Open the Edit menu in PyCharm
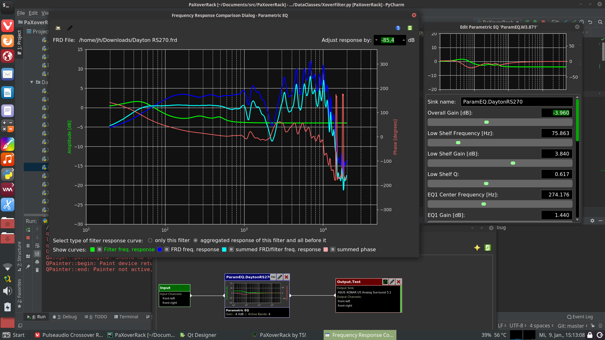The image size is (605, 340). 33,13
